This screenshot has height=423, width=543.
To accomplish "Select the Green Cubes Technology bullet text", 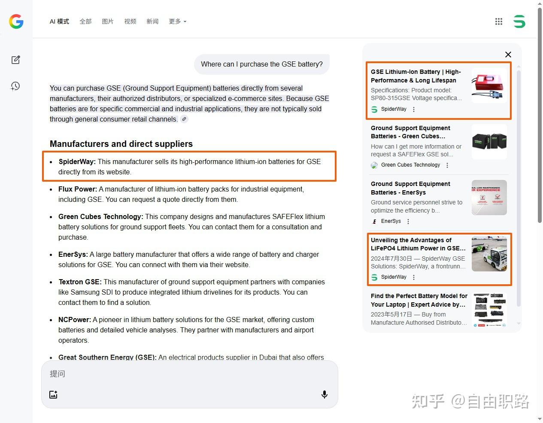I will (192, 227).
